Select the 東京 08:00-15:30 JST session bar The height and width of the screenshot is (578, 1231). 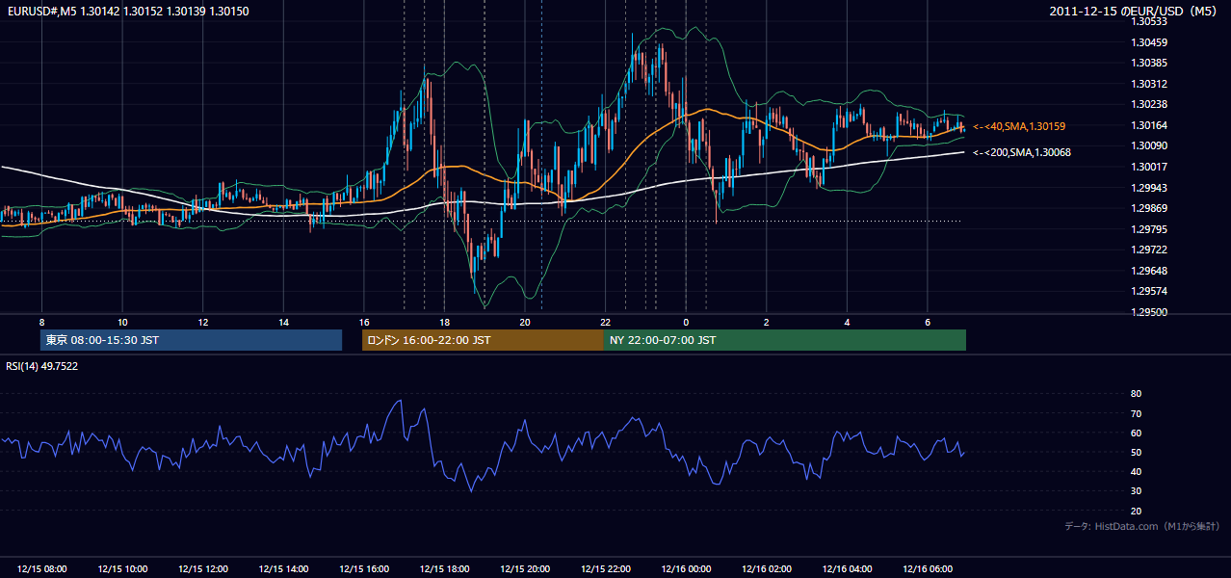tap(192, 340)
